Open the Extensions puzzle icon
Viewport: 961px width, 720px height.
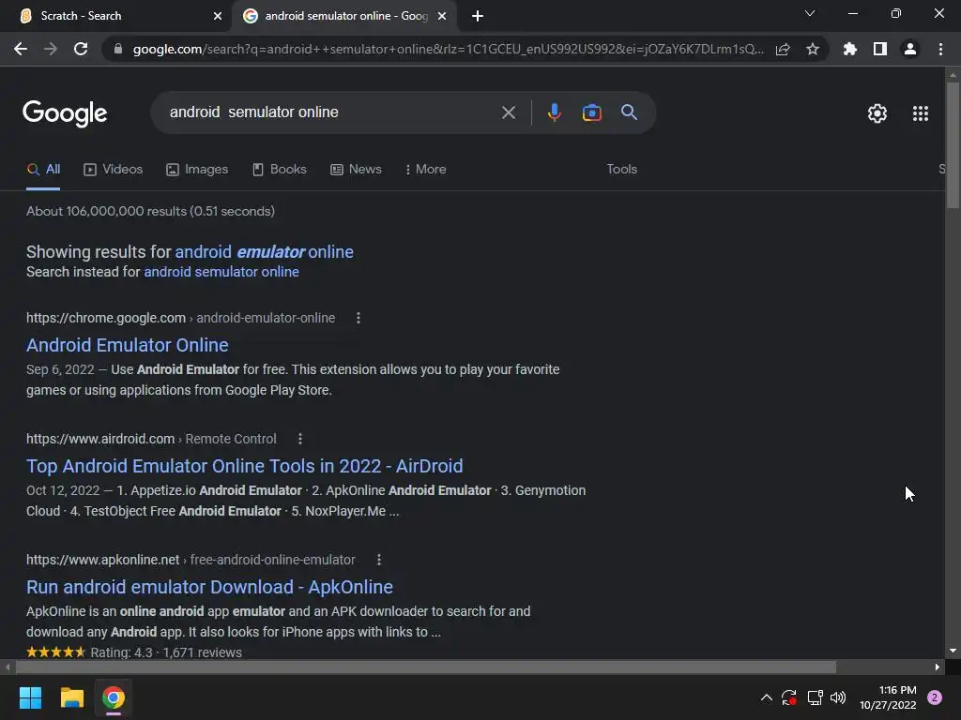tap(849, 49)
